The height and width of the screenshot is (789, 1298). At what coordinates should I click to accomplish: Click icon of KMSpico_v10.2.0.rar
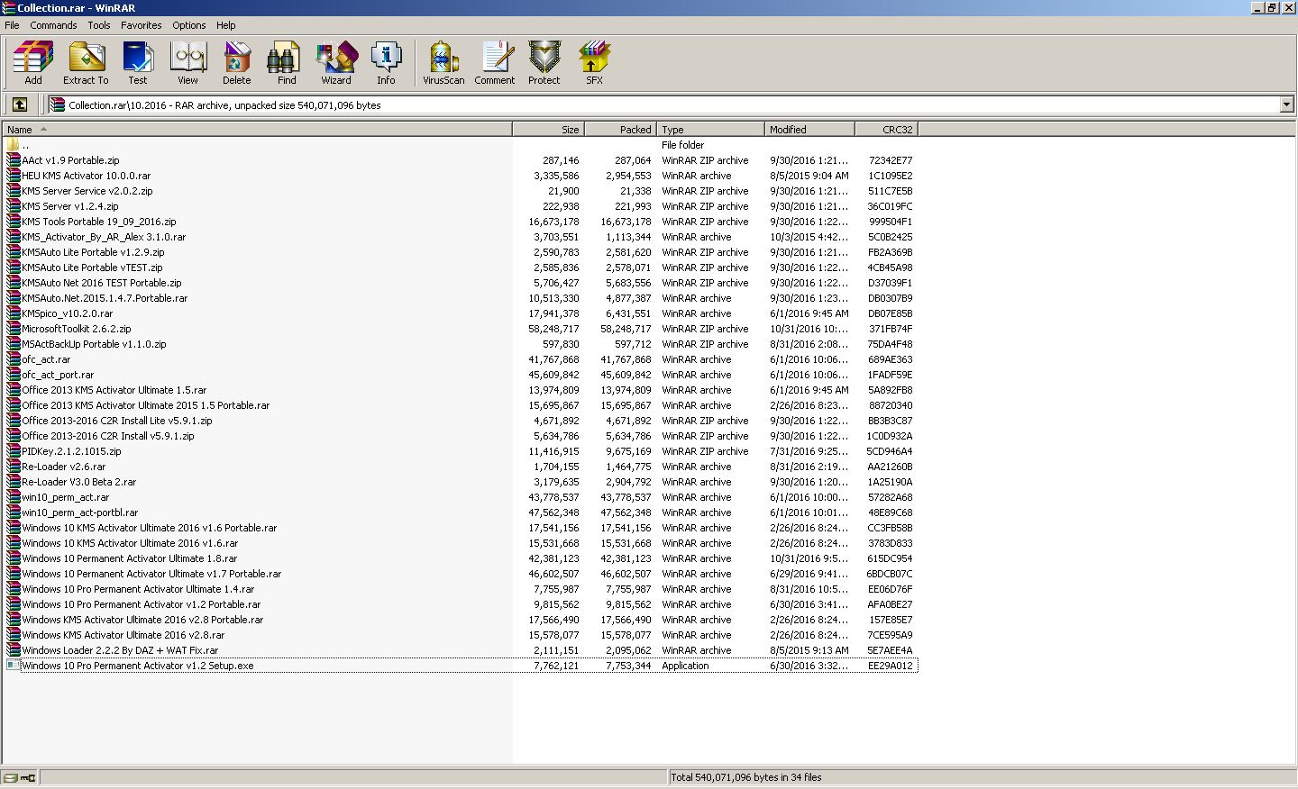point(13,313)
